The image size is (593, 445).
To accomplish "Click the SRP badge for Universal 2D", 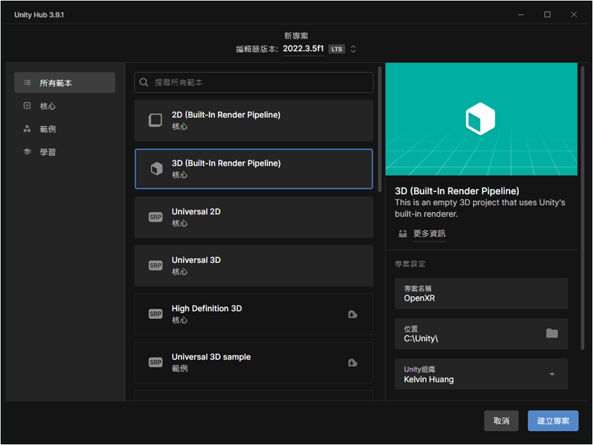I will (156, 217).
